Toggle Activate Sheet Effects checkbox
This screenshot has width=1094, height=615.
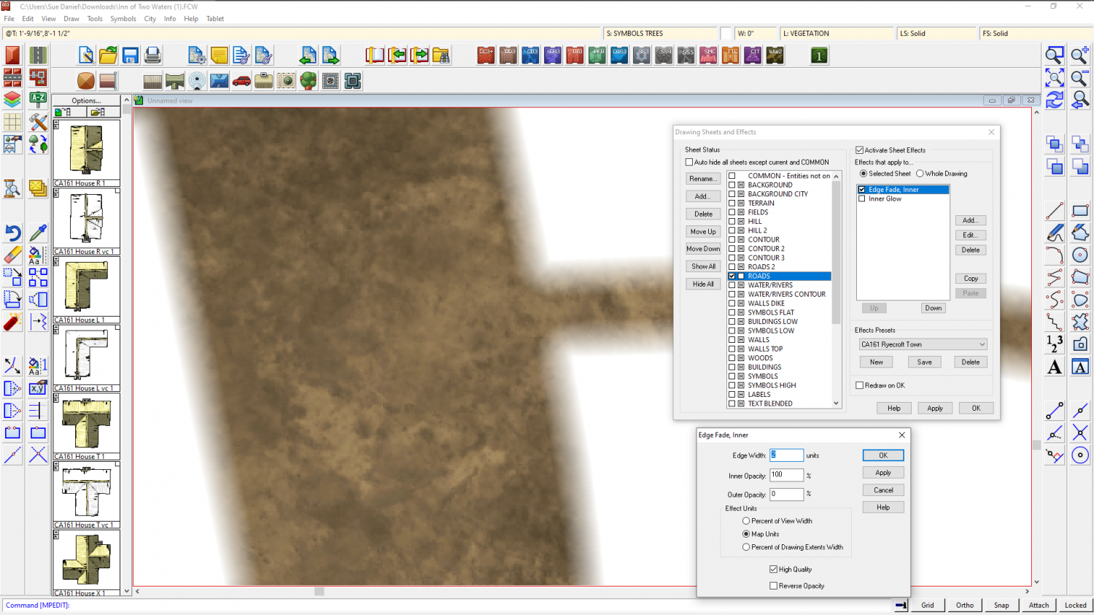coord(859,150)
